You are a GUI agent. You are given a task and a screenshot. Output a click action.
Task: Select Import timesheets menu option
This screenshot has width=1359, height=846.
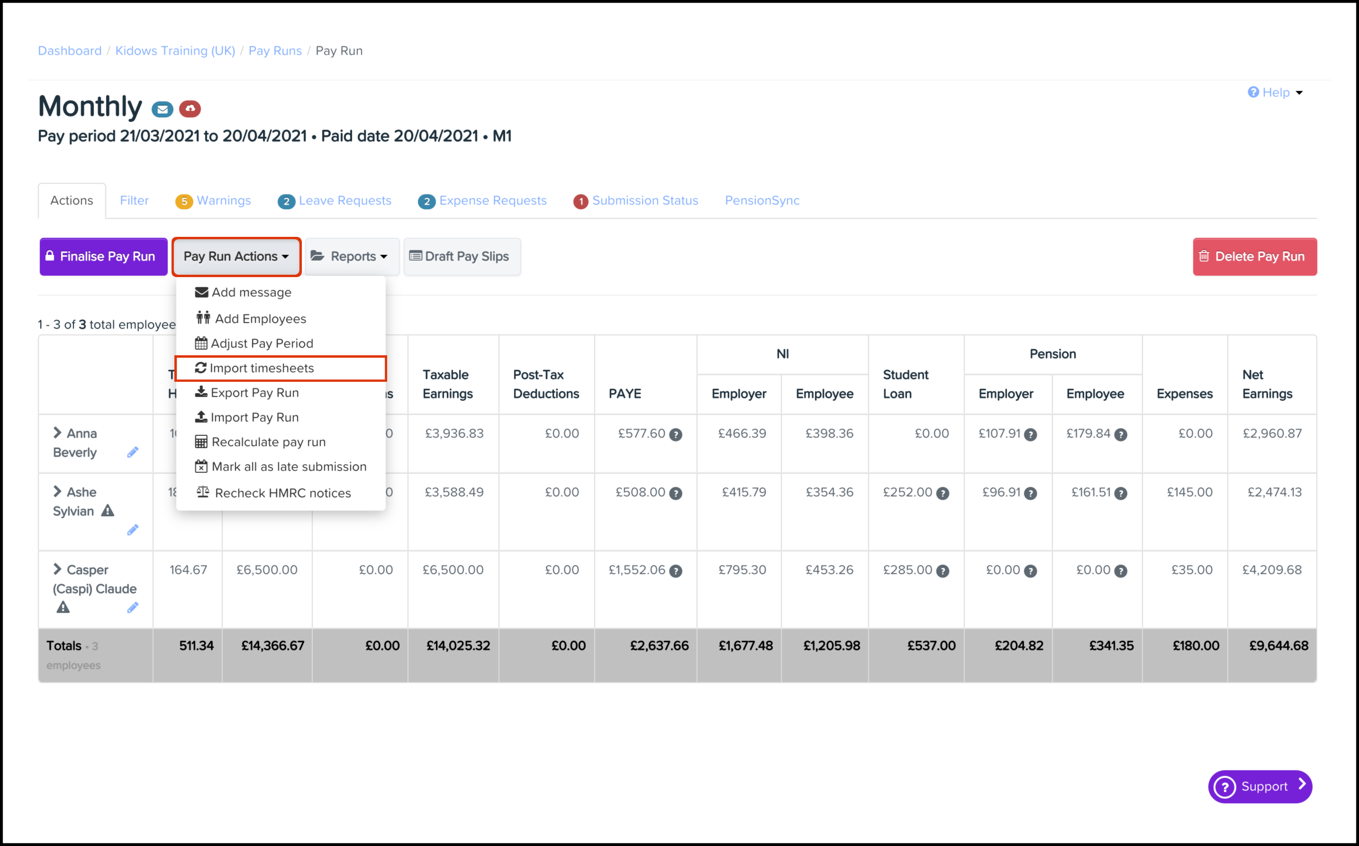coord(262,368)
